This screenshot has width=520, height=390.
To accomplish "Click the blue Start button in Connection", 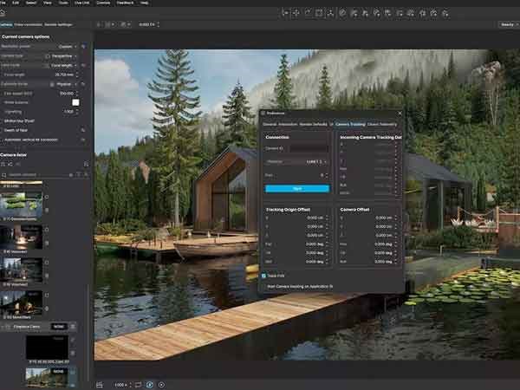I will click(x=297, y=188).
